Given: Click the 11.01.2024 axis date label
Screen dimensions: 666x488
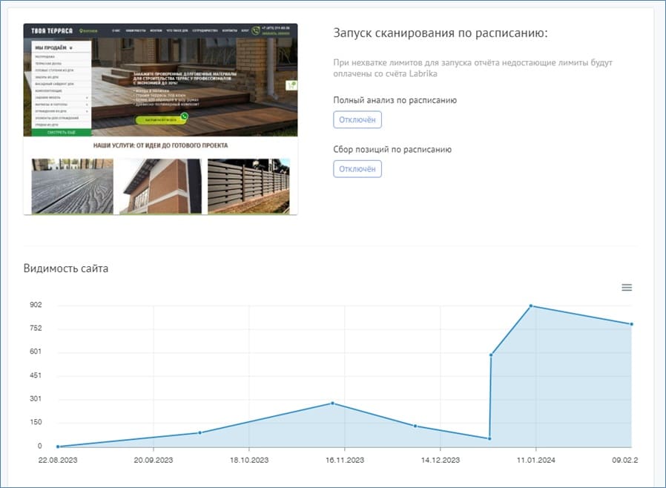Looking at the screenshot, I should coord(535,460).
